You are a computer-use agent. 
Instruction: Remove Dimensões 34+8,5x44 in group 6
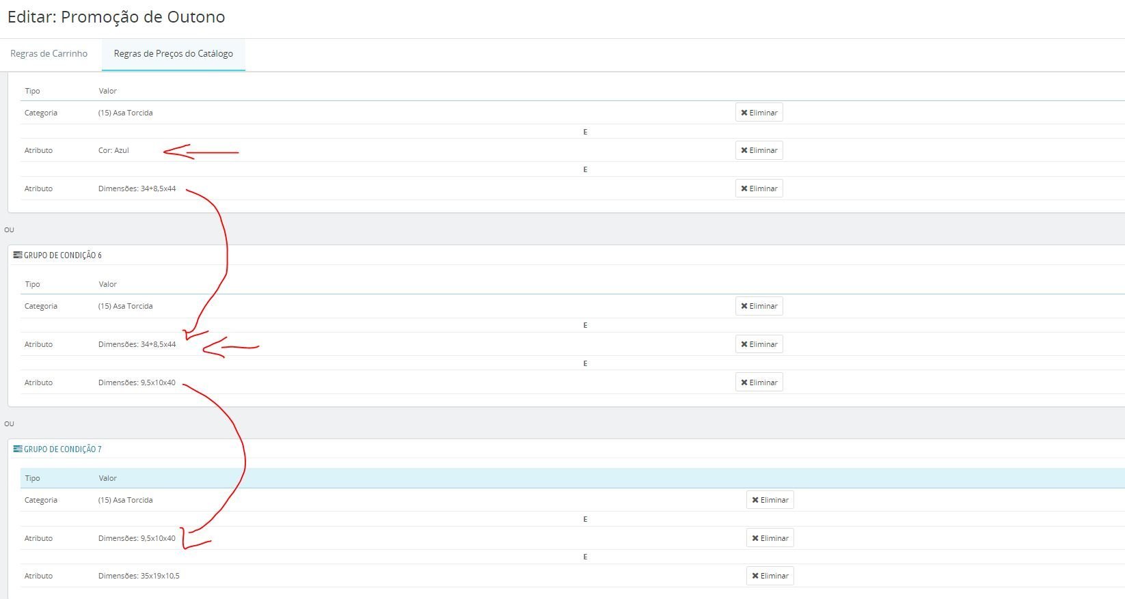click(x=759, y=344)
